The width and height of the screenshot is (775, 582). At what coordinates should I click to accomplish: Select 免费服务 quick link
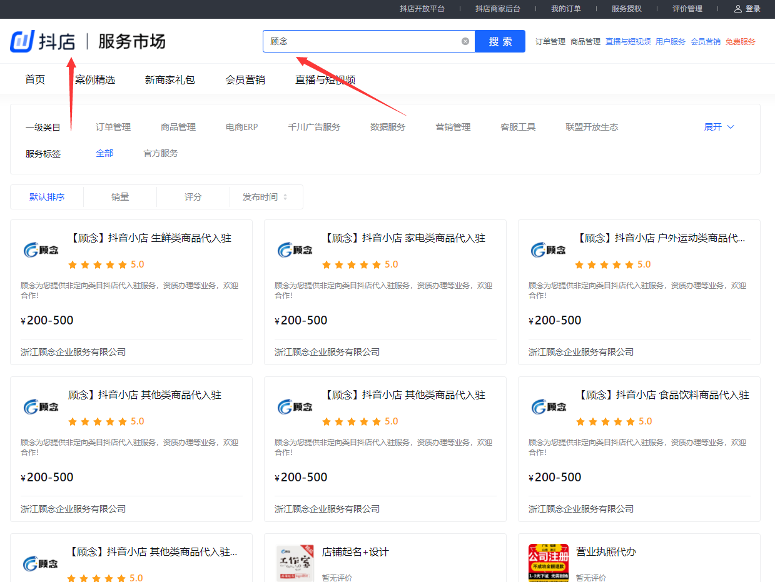[x=741, y=42]
